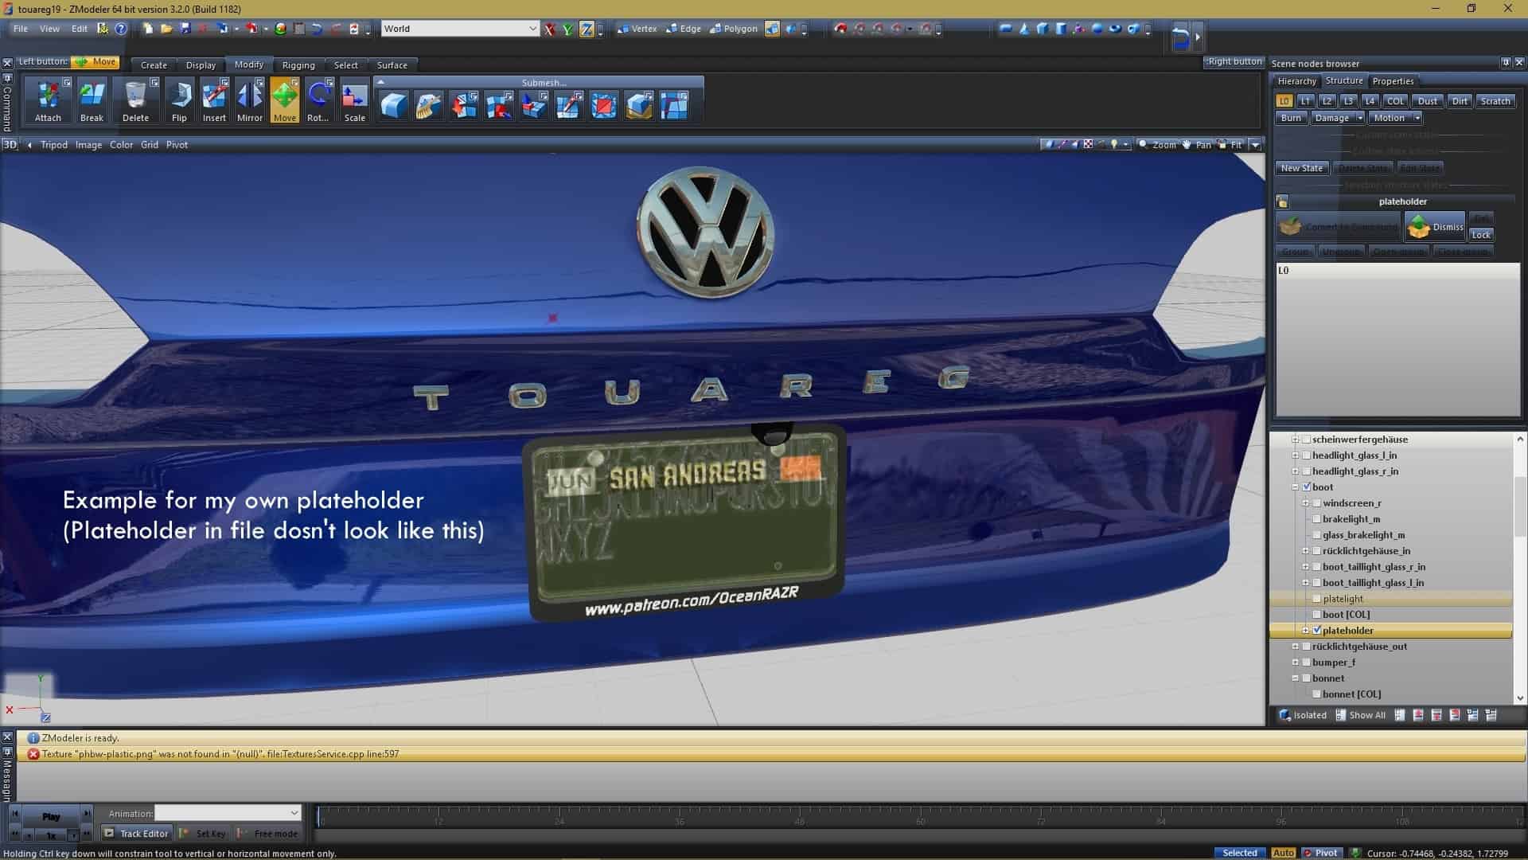Click the save floppy disk icon
This screenshot has height=860, width=1528.
click(x=185, y=29)
